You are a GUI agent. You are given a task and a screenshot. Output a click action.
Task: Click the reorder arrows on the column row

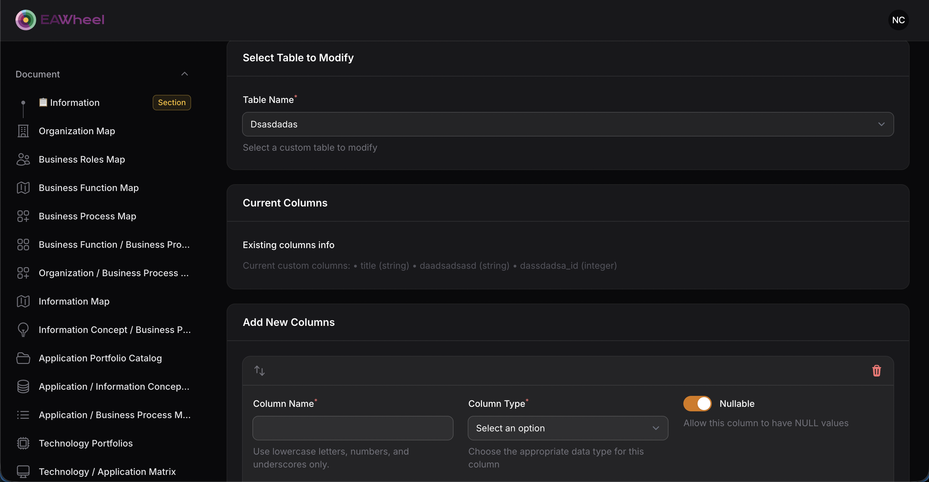click(x=259, y=371)
